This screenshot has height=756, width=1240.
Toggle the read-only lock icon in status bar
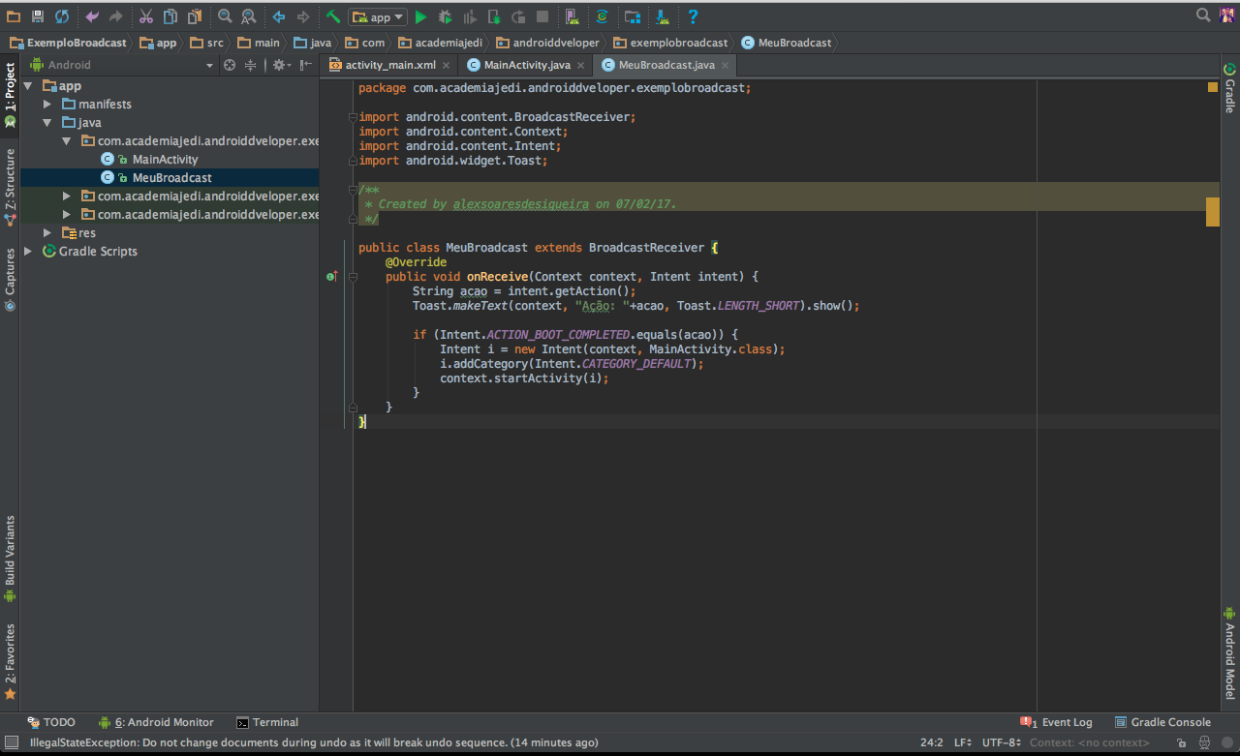pos(1182,742)
